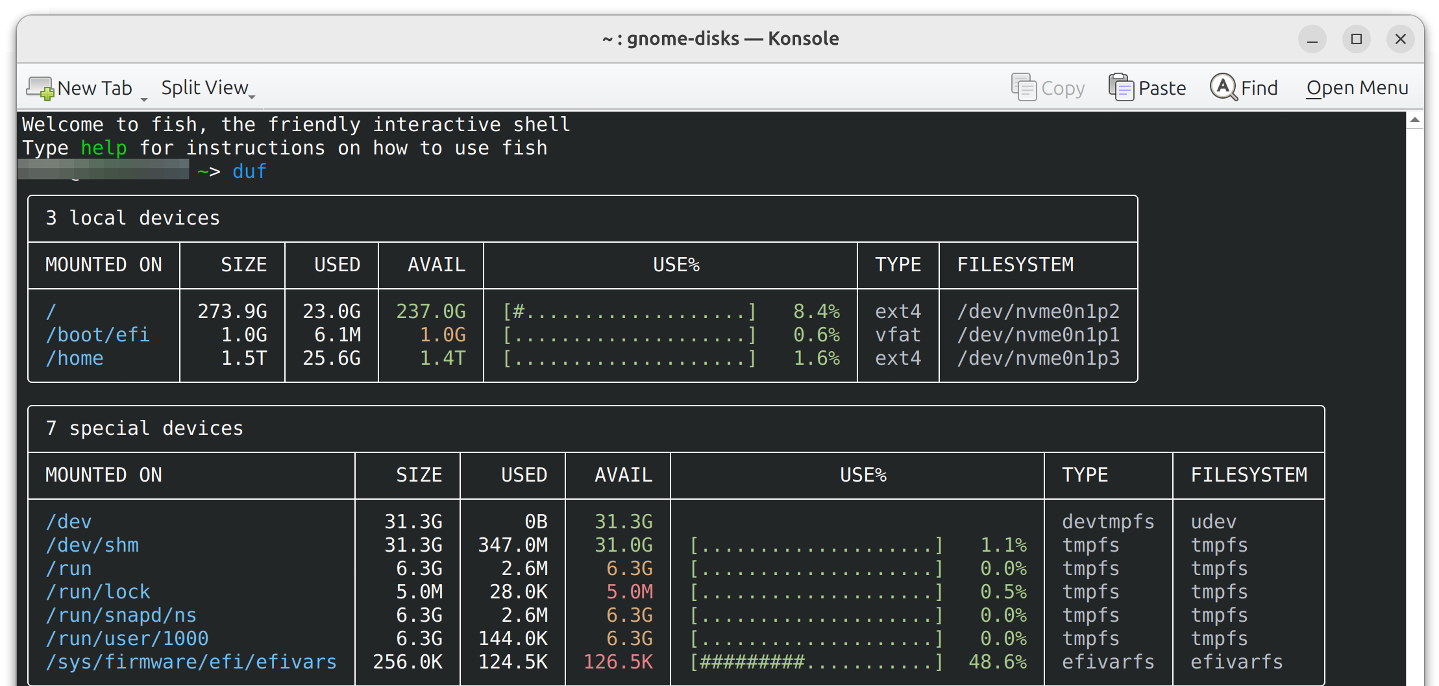Select '/dev/nvme0n1p1' filesystem entry
Viewport: 1439px width, 686px height.
pos(1039,335)
